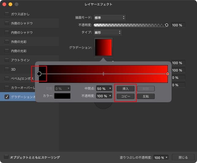Open the タイプ 線形 dropdown
Screen dimensions: 197x163
107,32
